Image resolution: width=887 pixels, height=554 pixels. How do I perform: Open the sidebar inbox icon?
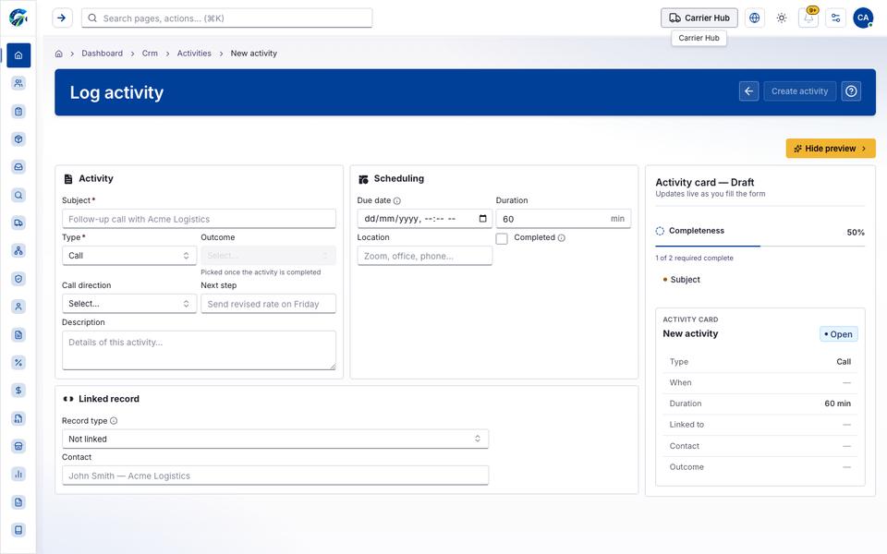(18, 167)
